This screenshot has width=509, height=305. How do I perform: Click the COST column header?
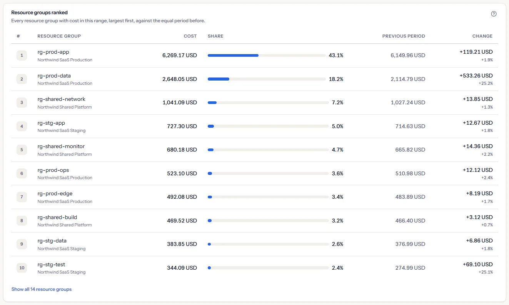click(x=190, y=36)
